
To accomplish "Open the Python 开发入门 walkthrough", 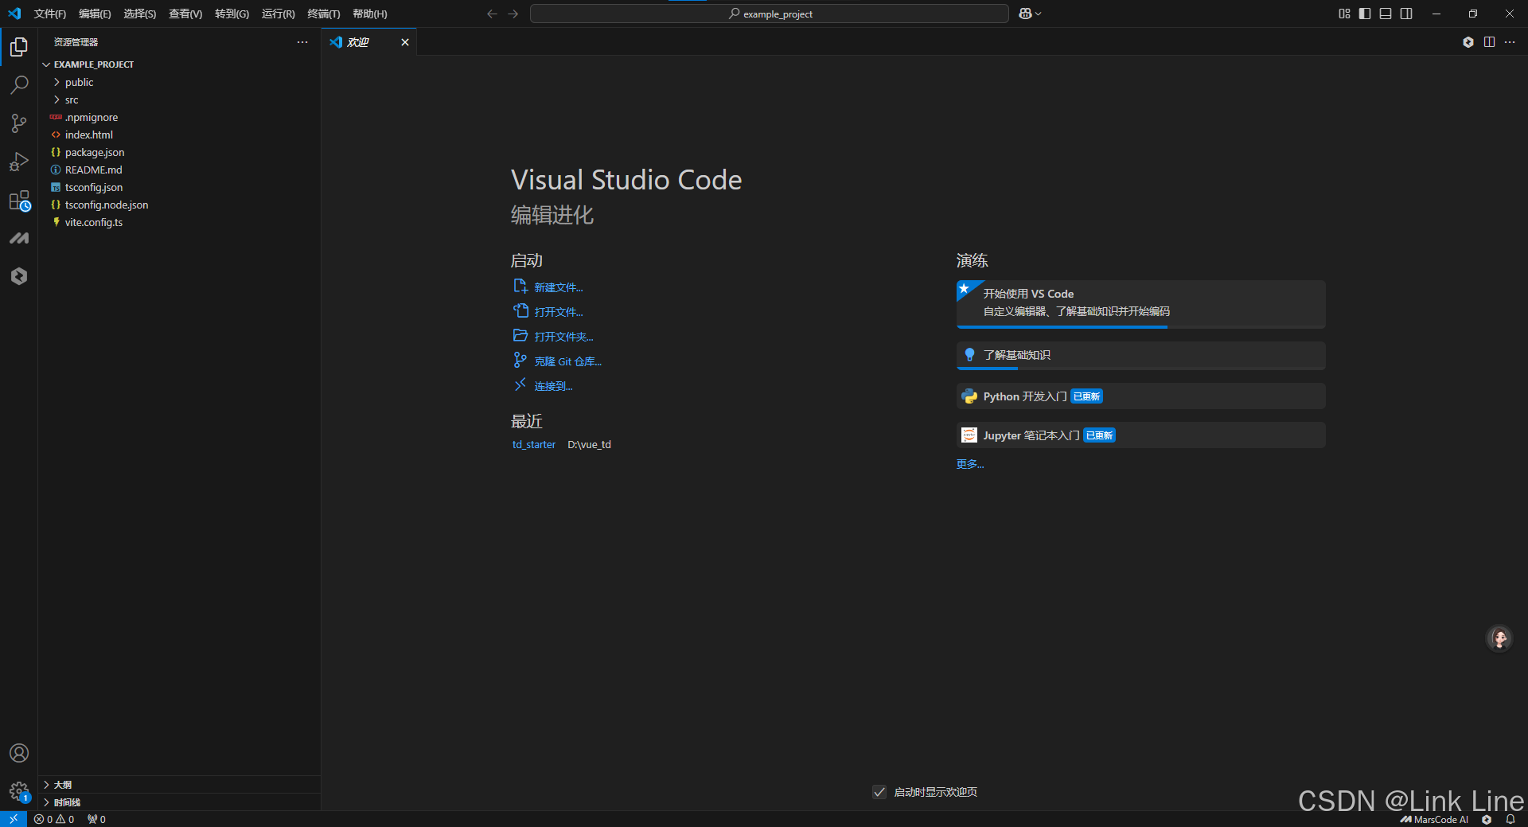I will coord(1140,396).
